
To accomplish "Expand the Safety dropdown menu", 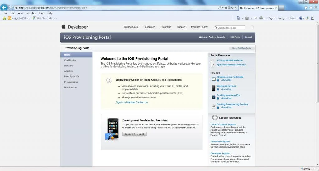I will point(282,18).
